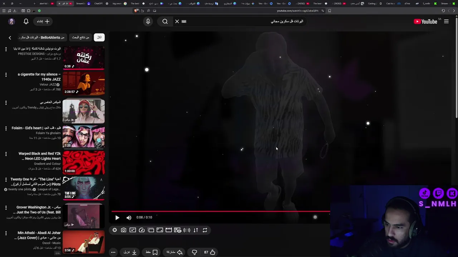Take a video screenshot with camera icon
The image size is (458, 257).
pyautogui.click(x=123, y=230)
